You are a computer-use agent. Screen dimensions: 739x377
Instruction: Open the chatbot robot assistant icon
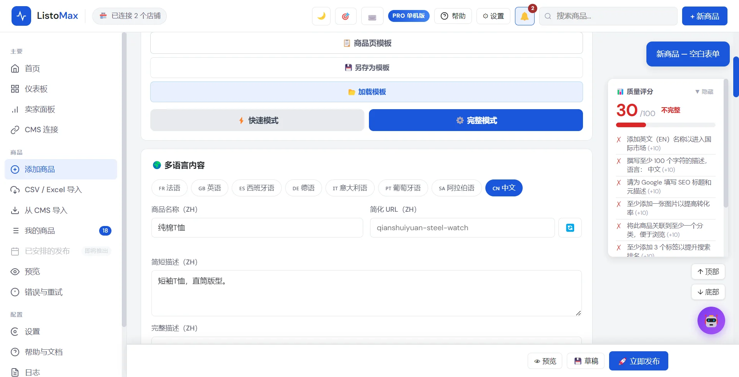coord(711,321)
